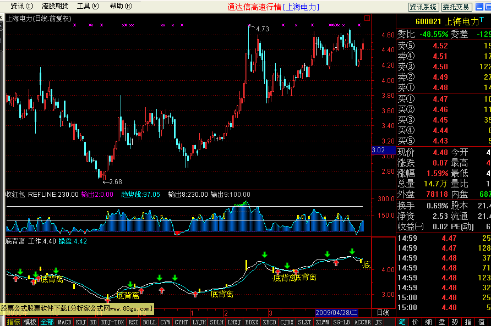This screenshot has width=491, height=326.
Task: Click the 换手 0.69% value
Action: coord(438,206)
